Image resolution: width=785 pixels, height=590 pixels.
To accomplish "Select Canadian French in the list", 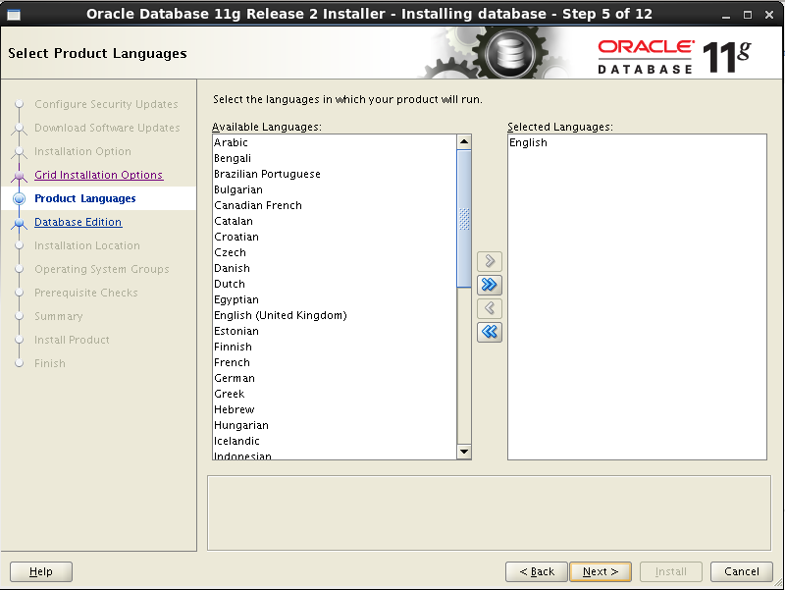I will pos(335,205).
